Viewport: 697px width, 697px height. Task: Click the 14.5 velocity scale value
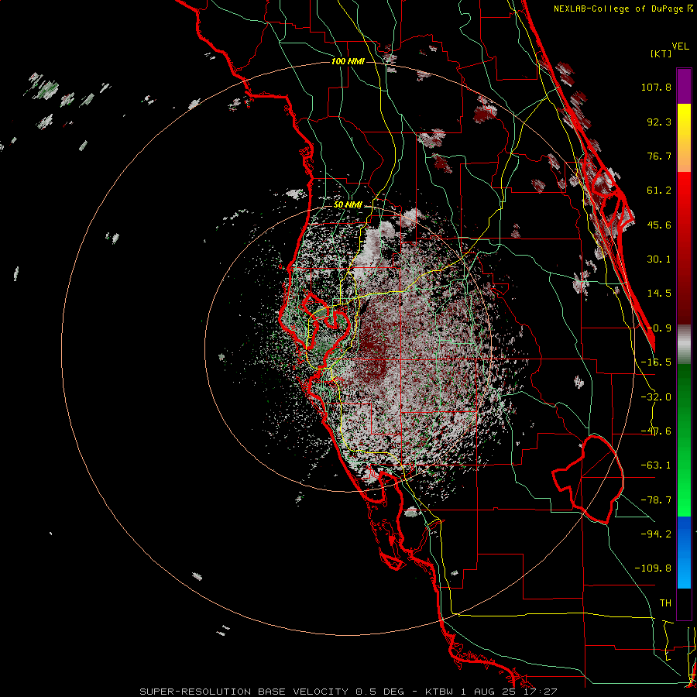coord(659,294)
